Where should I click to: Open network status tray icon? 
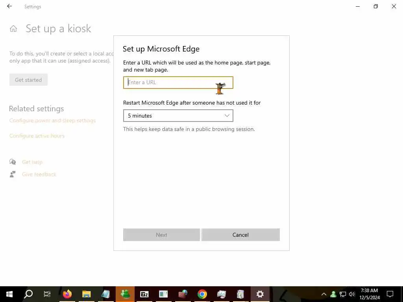click(x=343, y=294)
